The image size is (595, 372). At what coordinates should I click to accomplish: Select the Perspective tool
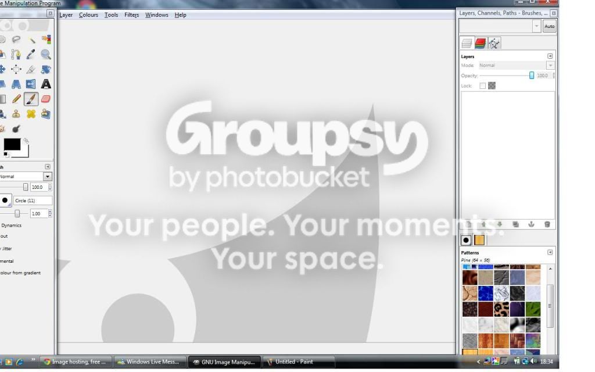[x=16, y=84]
